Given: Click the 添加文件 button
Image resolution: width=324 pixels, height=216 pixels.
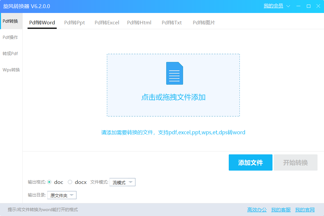Looking at the screenshot, I should [x=250, y=162].
